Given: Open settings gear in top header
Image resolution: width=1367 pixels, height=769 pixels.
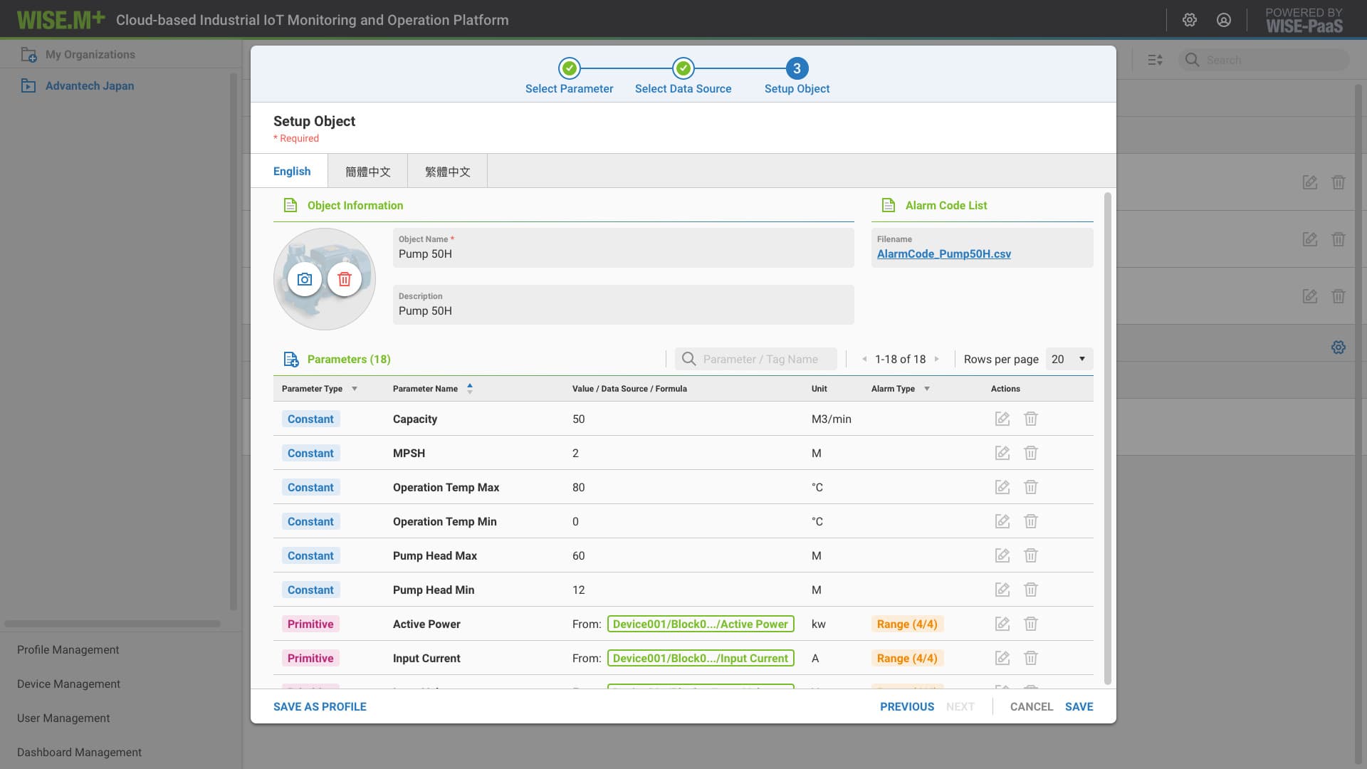Looking at the screenshot, I should [x=1190, y=20].
